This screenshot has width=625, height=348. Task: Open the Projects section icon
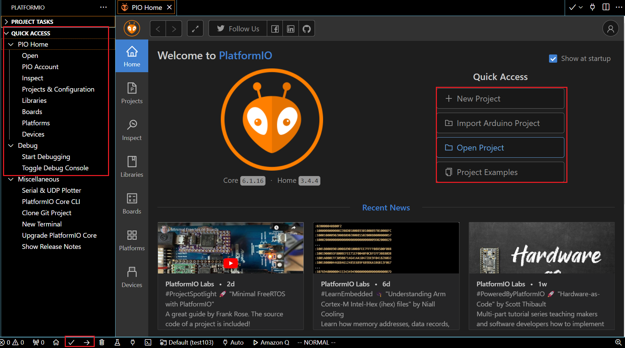coord(132,93)
